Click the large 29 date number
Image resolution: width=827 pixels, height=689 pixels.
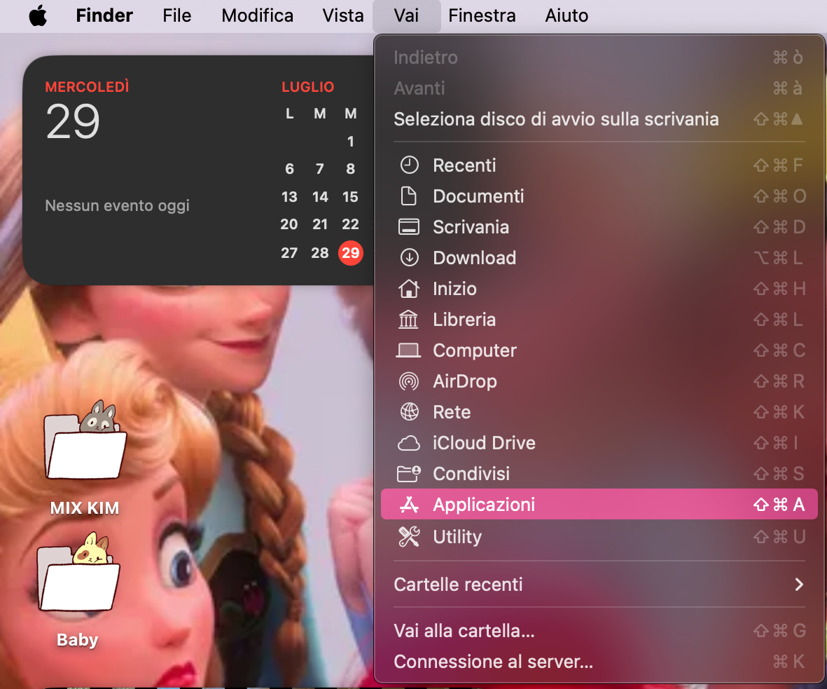(73, 122)
